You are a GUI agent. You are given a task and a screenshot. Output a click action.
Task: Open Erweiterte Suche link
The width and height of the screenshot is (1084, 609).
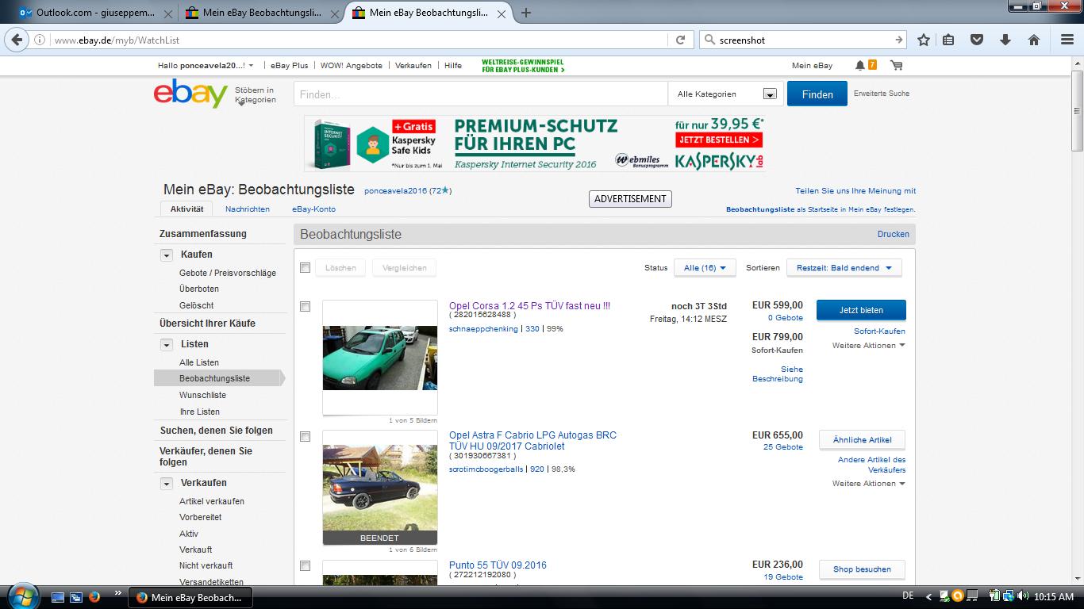pos(882,94)
